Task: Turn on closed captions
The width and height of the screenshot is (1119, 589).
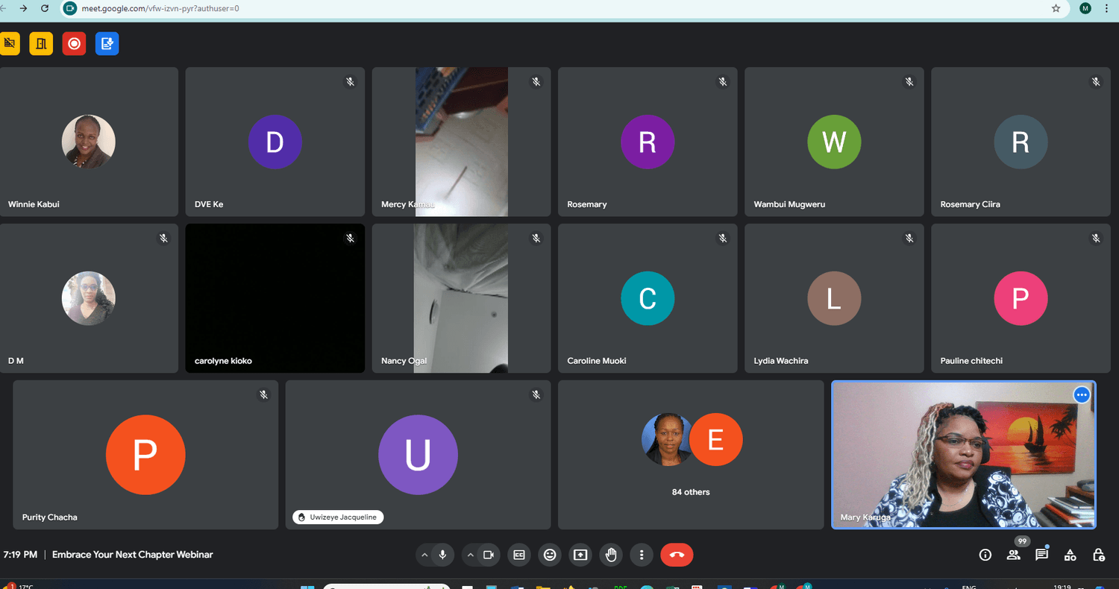Action: coord(519,555)
